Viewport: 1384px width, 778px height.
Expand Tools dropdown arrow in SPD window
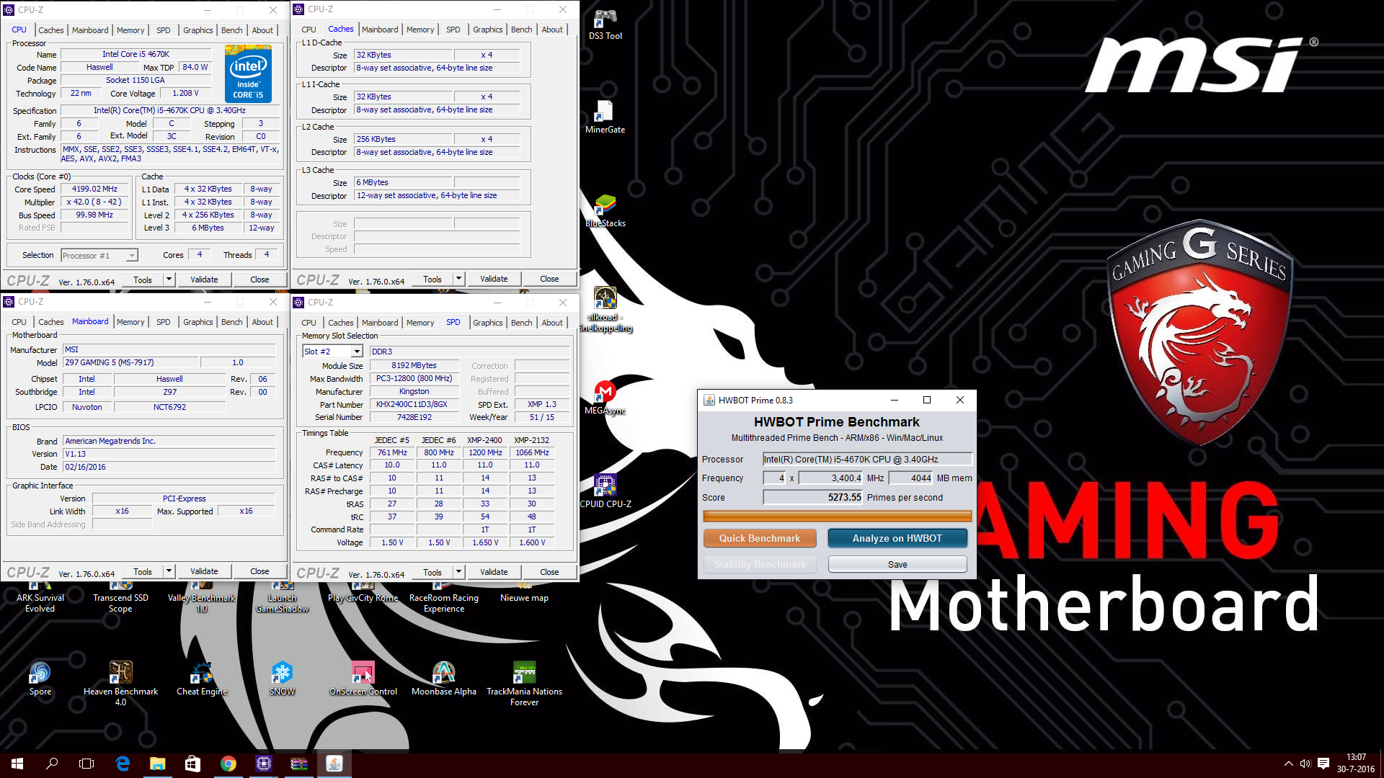pyautogui.click(x=458, y=572)
